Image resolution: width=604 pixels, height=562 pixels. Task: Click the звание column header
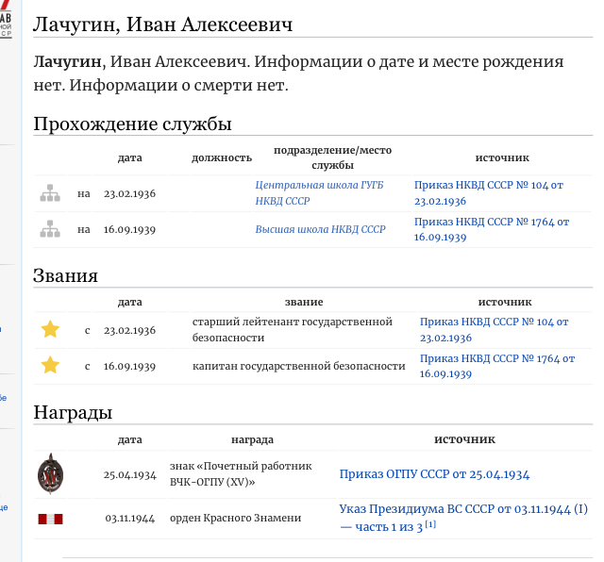click(304, 302)
